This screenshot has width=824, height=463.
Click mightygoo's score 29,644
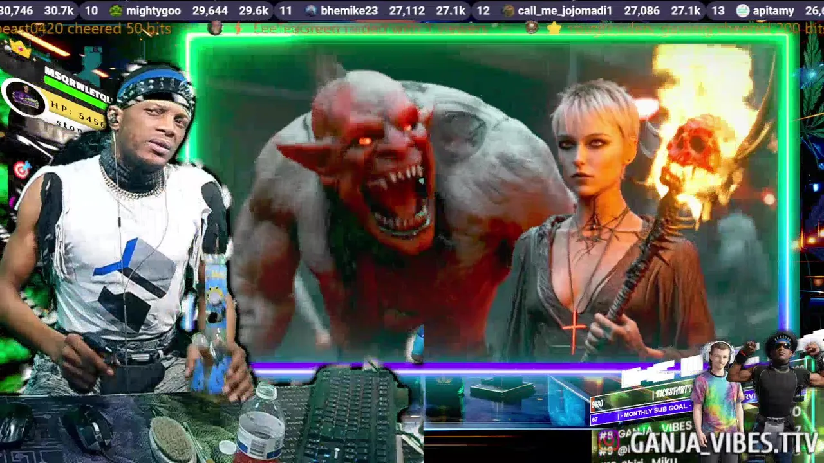tap(210, 10)
